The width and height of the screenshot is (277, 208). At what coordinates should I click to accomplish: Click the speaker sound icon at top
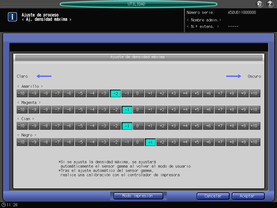tap(259, 4)
